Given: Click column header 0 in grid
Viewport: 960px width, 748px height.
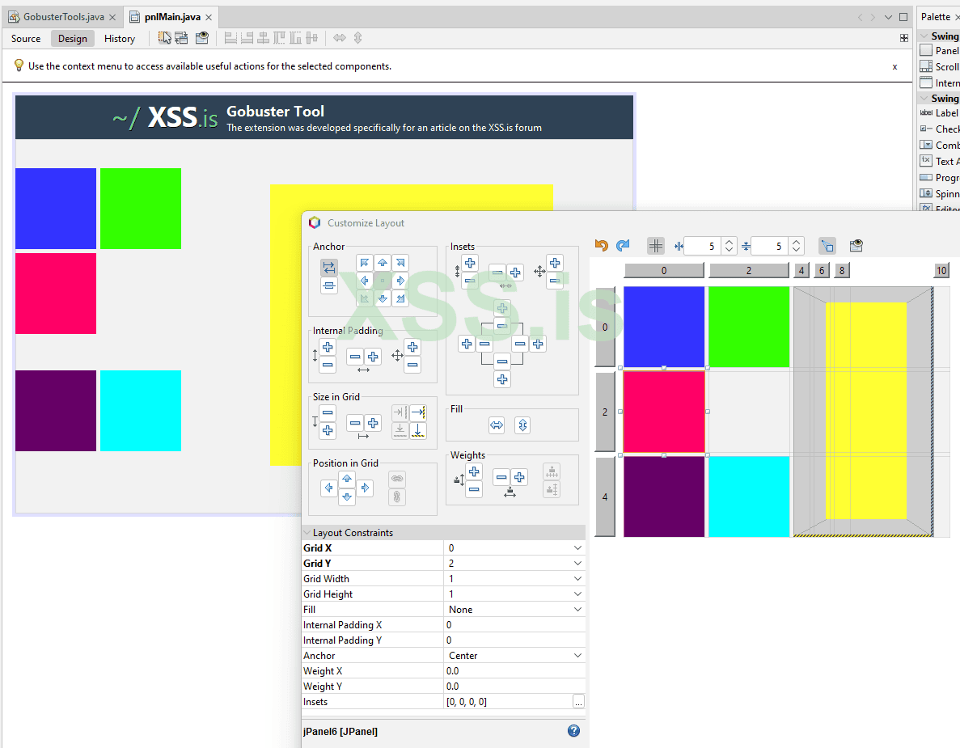Looking at the screenshot, I should (664, 271).
